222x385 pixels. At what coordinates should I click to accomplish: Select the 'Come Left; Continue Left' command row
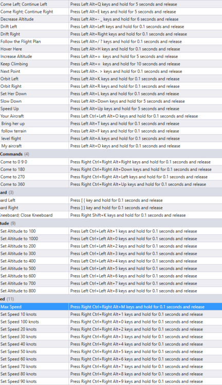pyautogui.click(x=111, y=4)
